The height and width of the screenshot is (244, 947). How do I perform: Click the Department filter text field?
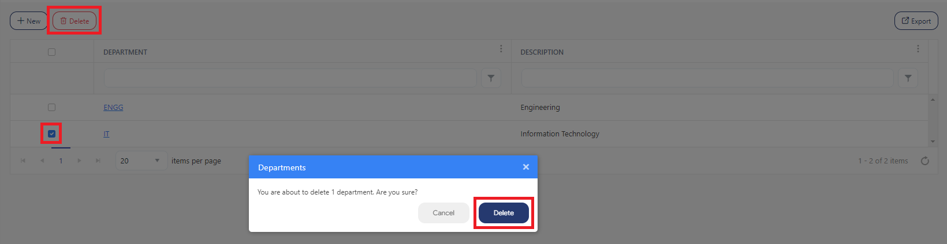click(x=290, y=78)
